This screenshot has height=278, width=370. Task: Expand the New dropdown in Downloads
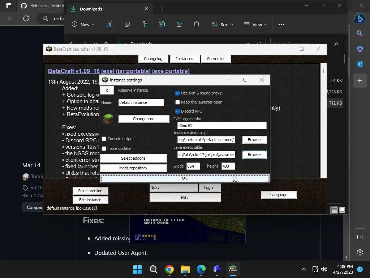[x=83, y=24]
